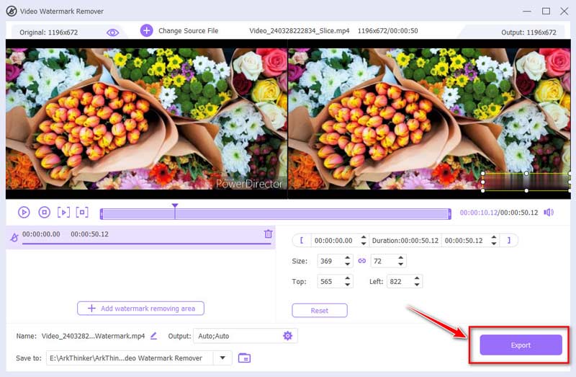The width and height of the screenshot is (576, 377).
Task: Click the Export button
Action: click(x=521, y=345)
